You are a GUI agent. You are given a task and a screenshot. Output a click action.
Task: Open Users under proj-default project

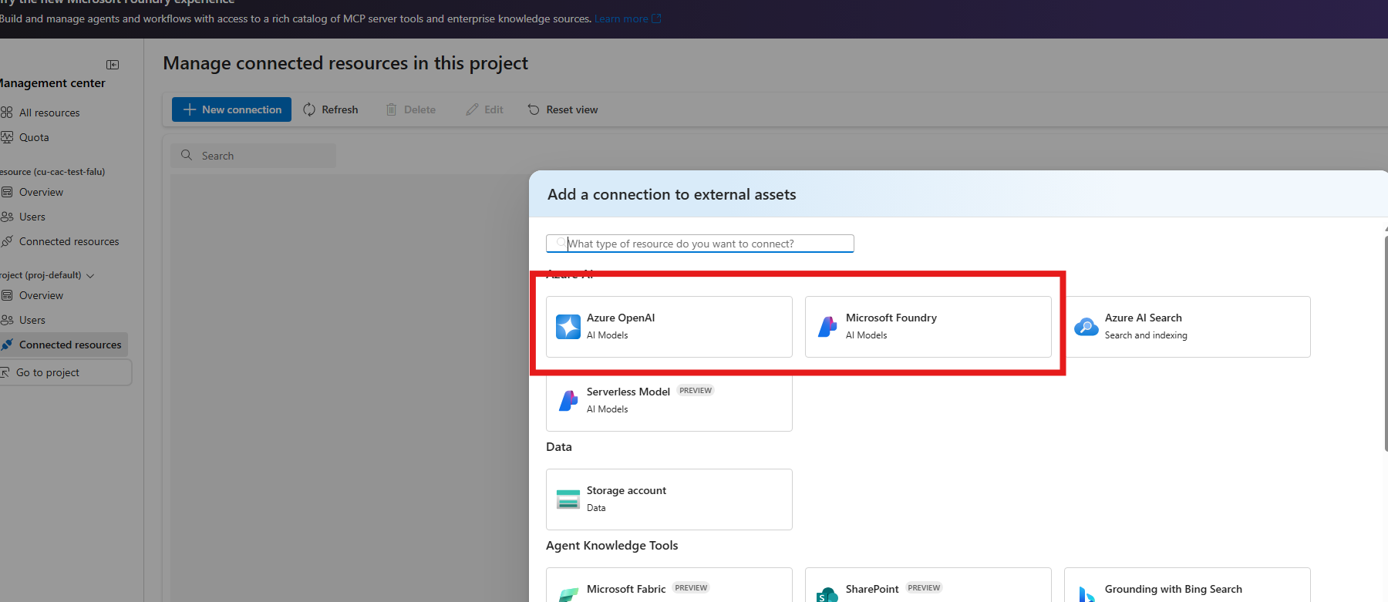[x=32, y=320]
